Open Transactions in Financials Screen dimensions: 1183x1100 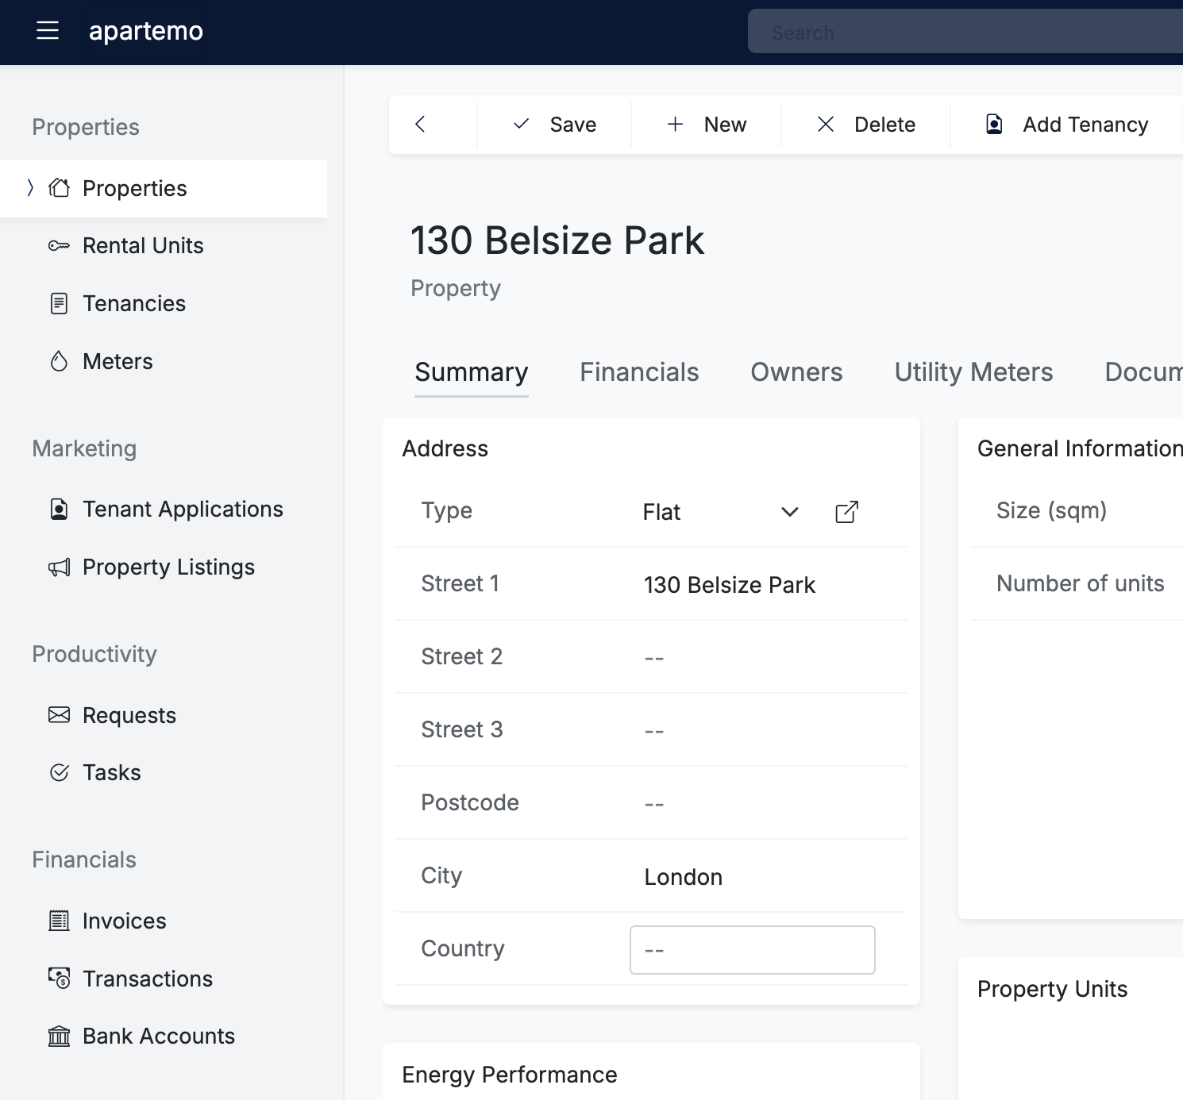pyautogui.click(x=148, y=979)
